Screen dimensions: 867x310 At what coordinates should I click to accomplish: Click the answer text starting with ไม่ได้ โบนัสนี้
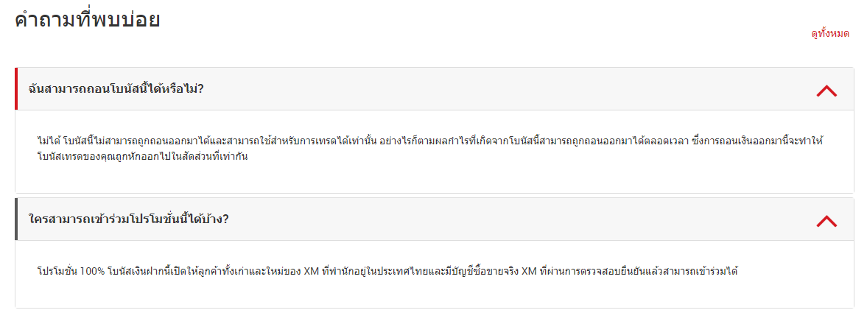click(221, 140)
